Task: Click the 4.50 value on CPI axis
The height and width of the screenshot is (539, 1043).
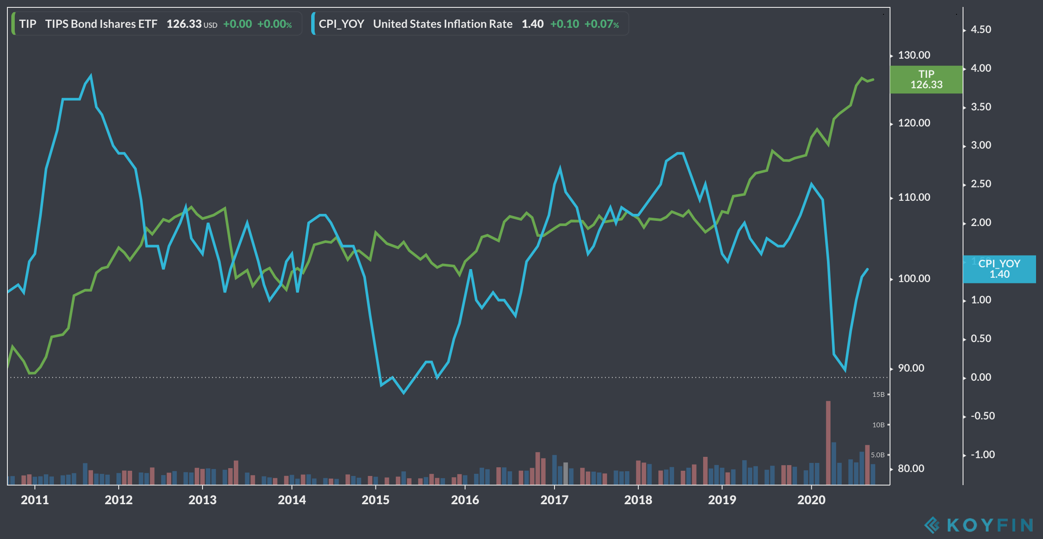Action: (x=981, y=30)
